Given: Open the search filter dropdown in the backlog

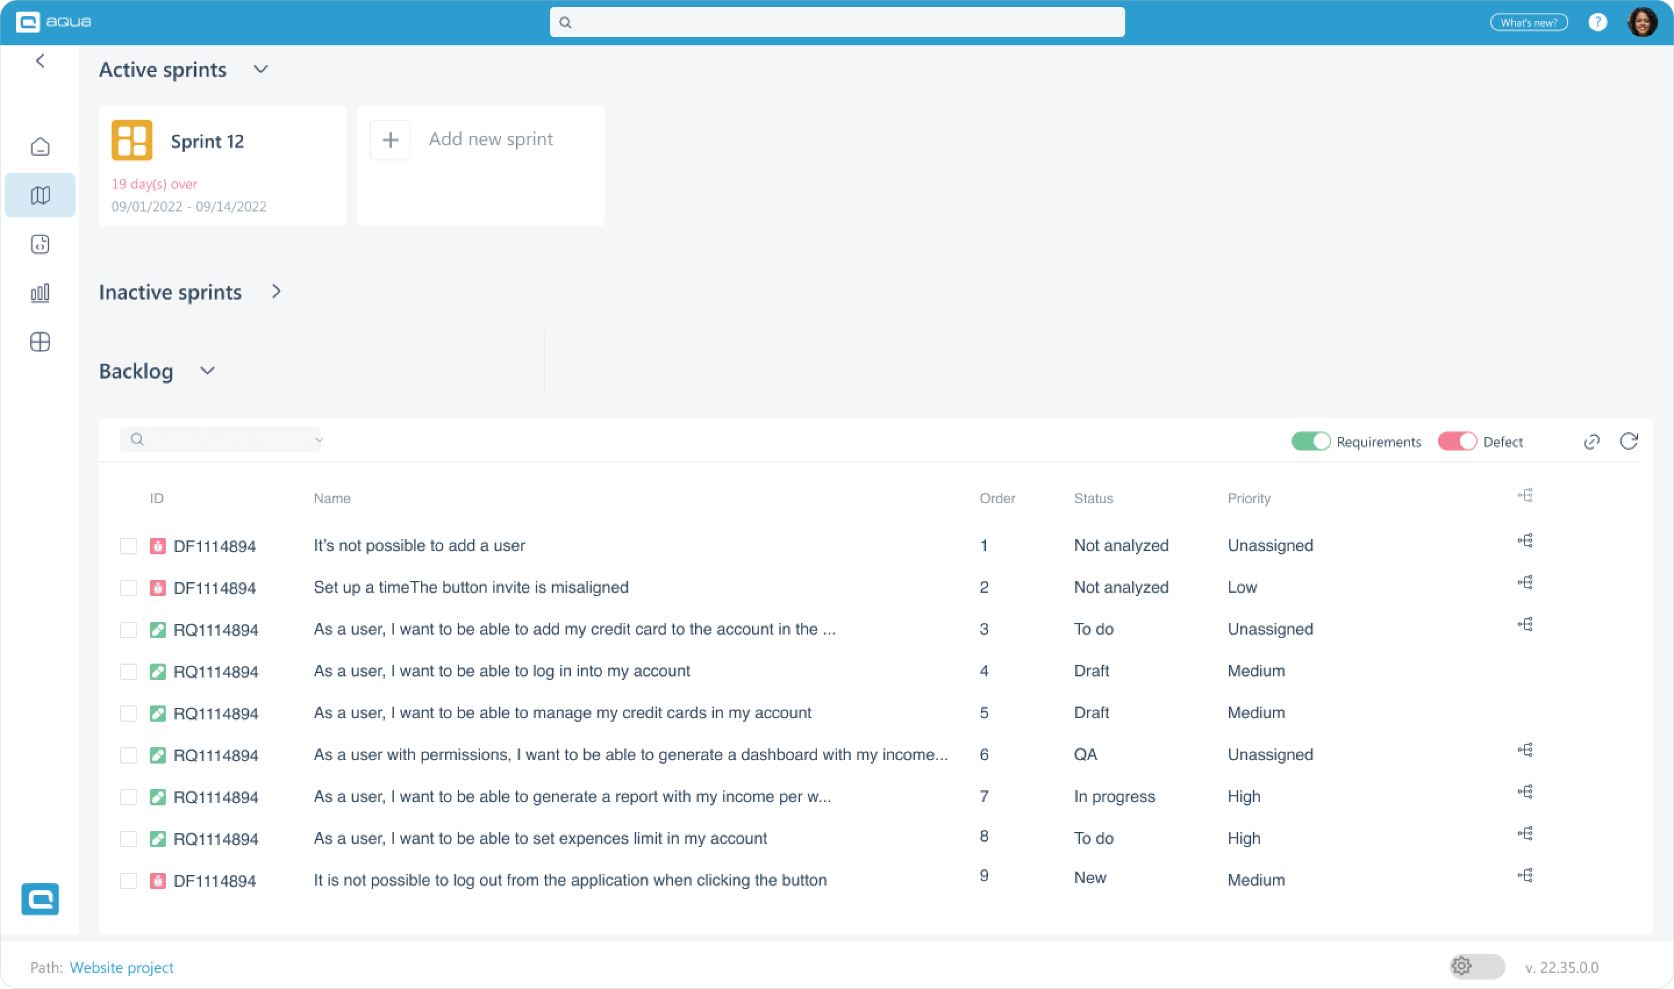Looking at the screenshot, I should [x=319, y=440].
